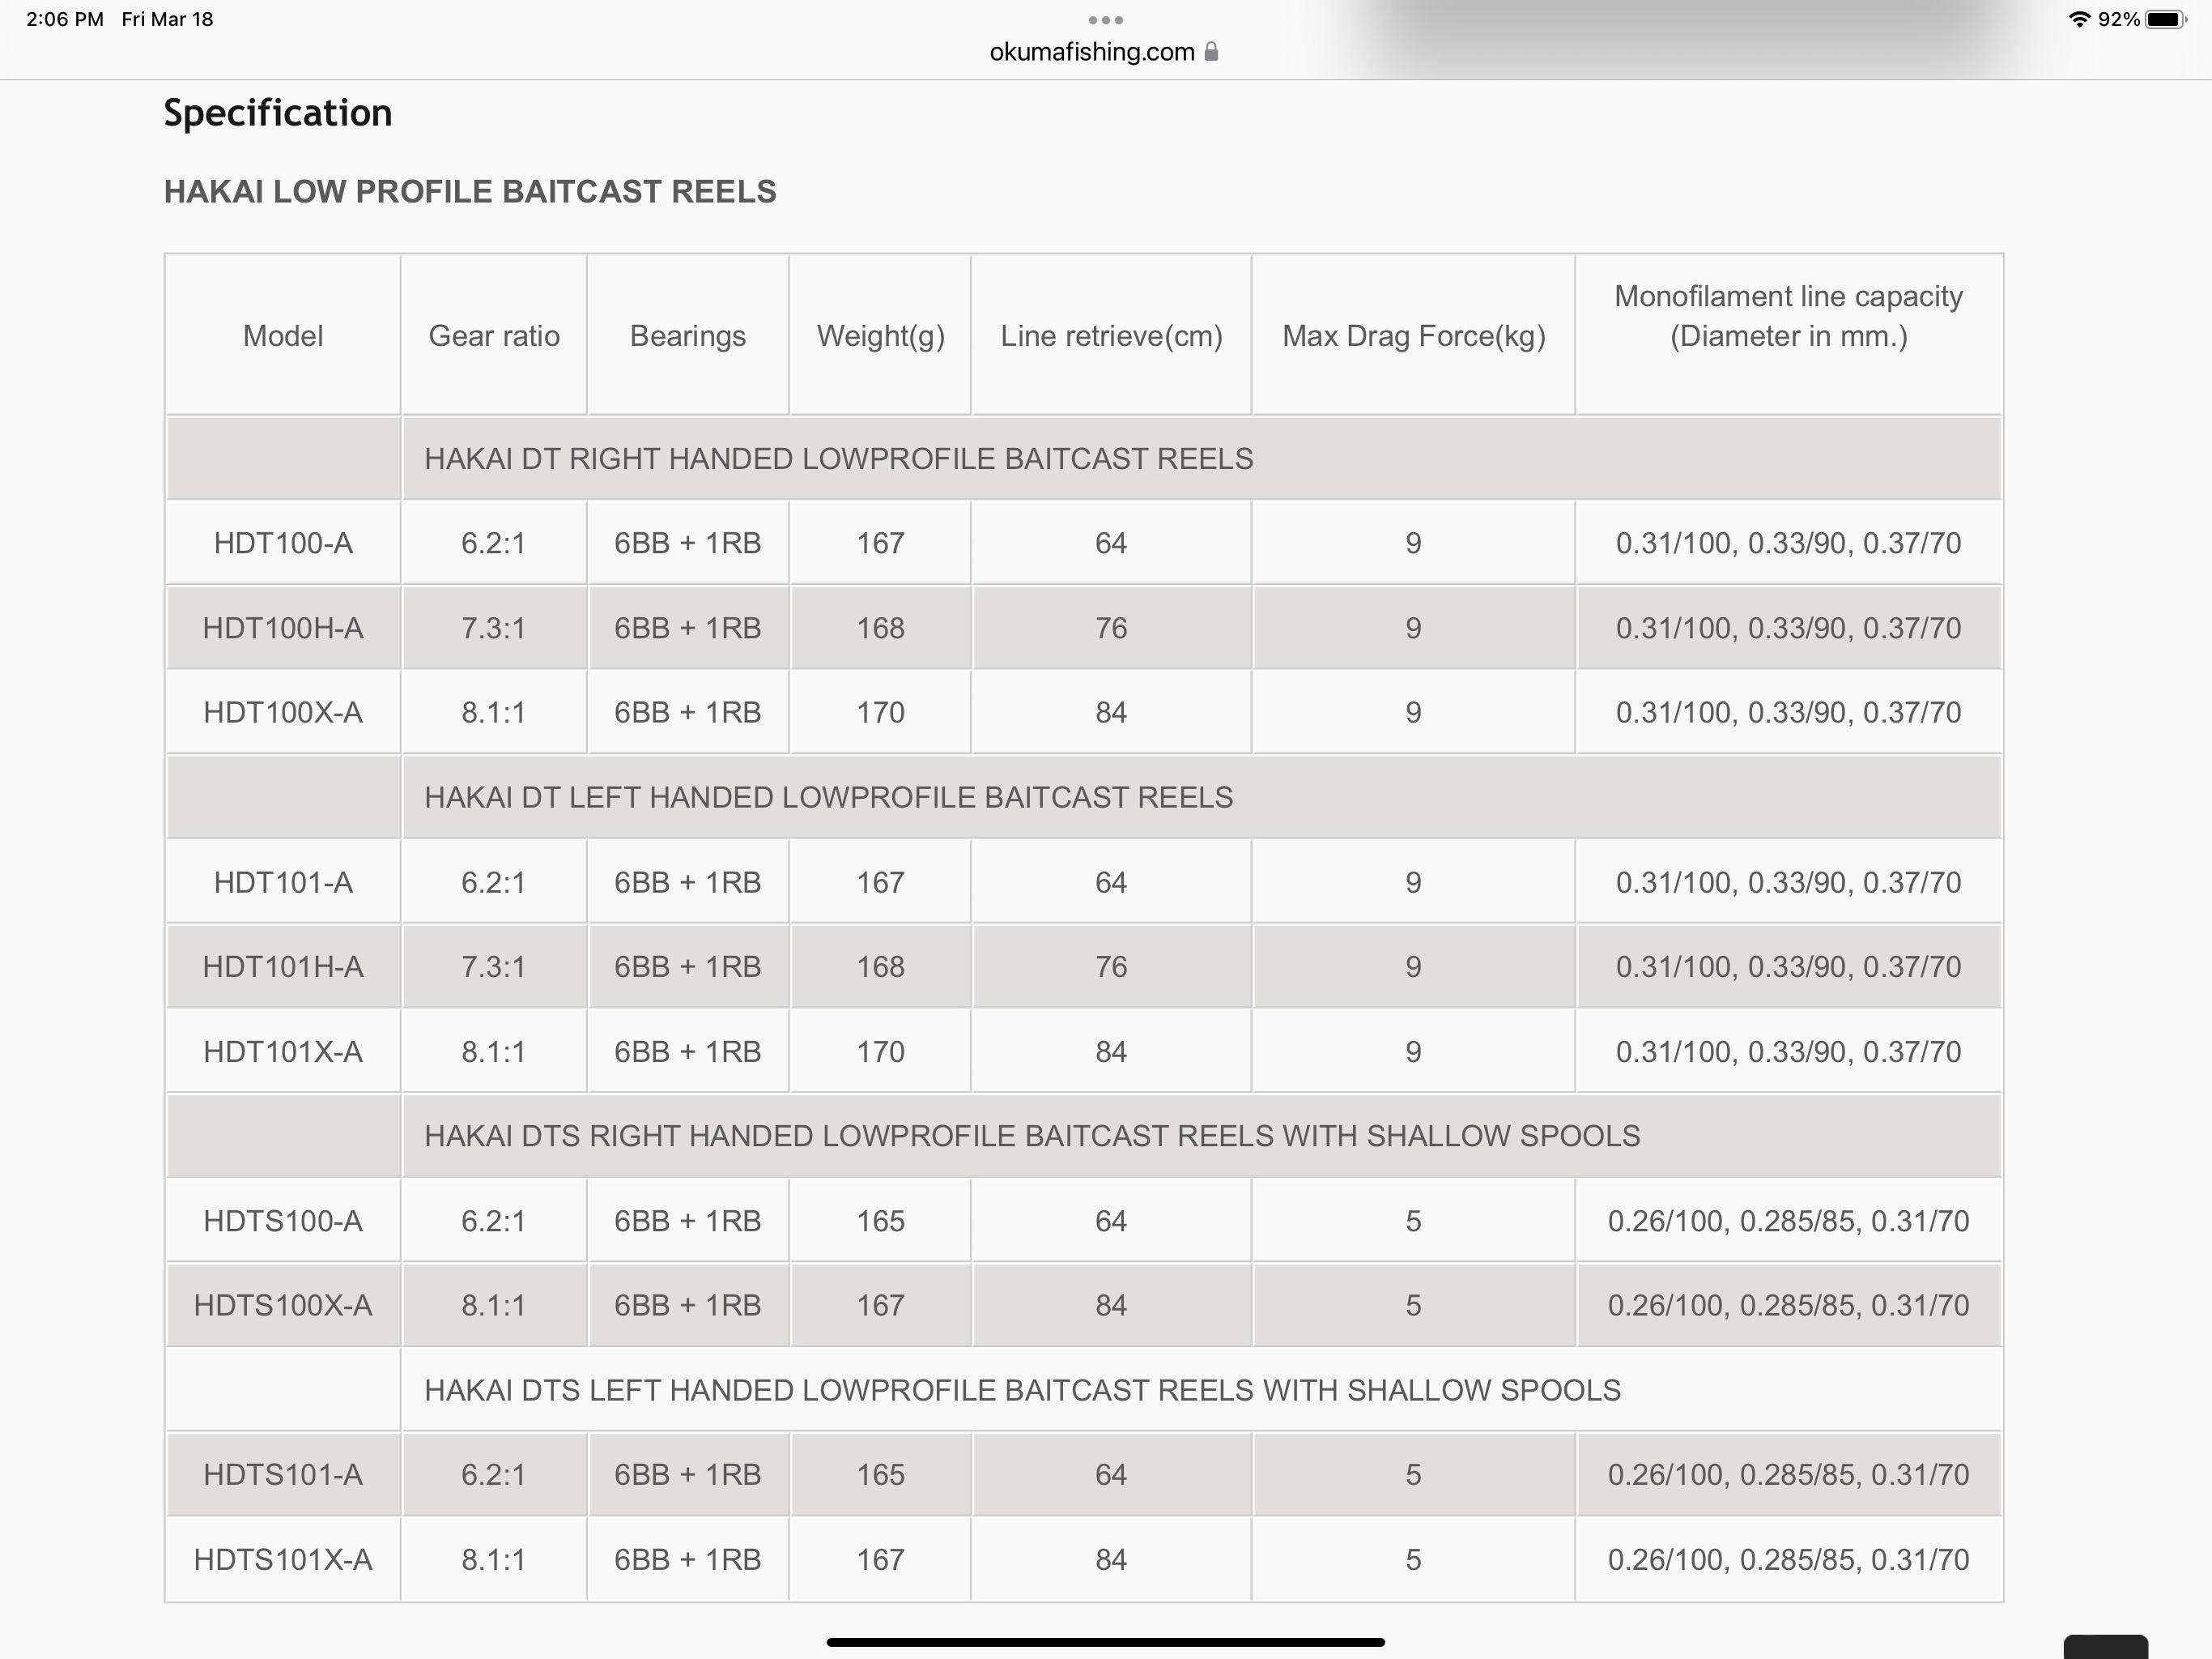Screen dimensions: 2212x1659
Task: Click the max drag 5 for HDTS100-A
Action: click(1413, 1221)
